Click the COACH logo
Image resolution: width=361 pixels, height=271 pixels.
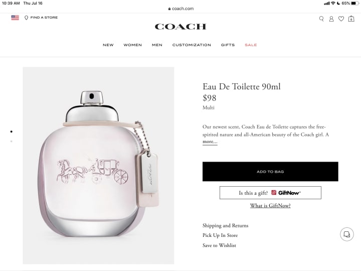[180, 27]
